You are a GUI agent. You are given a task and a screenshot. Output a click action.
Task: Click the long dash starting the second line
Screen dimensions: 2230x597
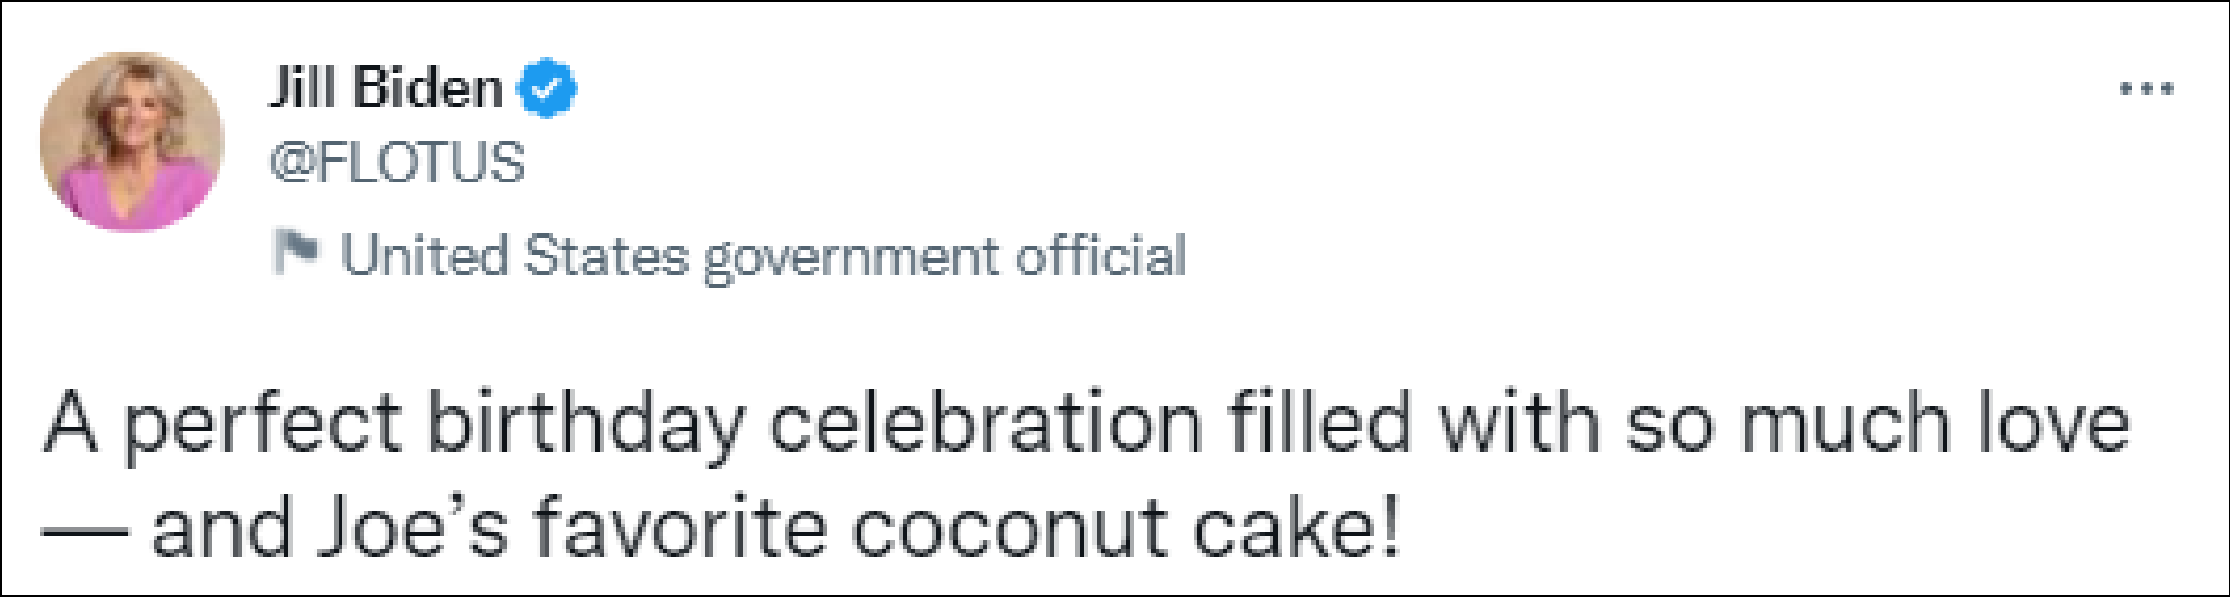(x=83, y=531)
